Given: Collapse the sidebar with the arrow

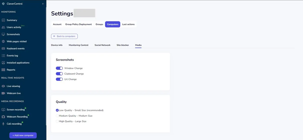Looking at the screenshot, I should (43, 4).
